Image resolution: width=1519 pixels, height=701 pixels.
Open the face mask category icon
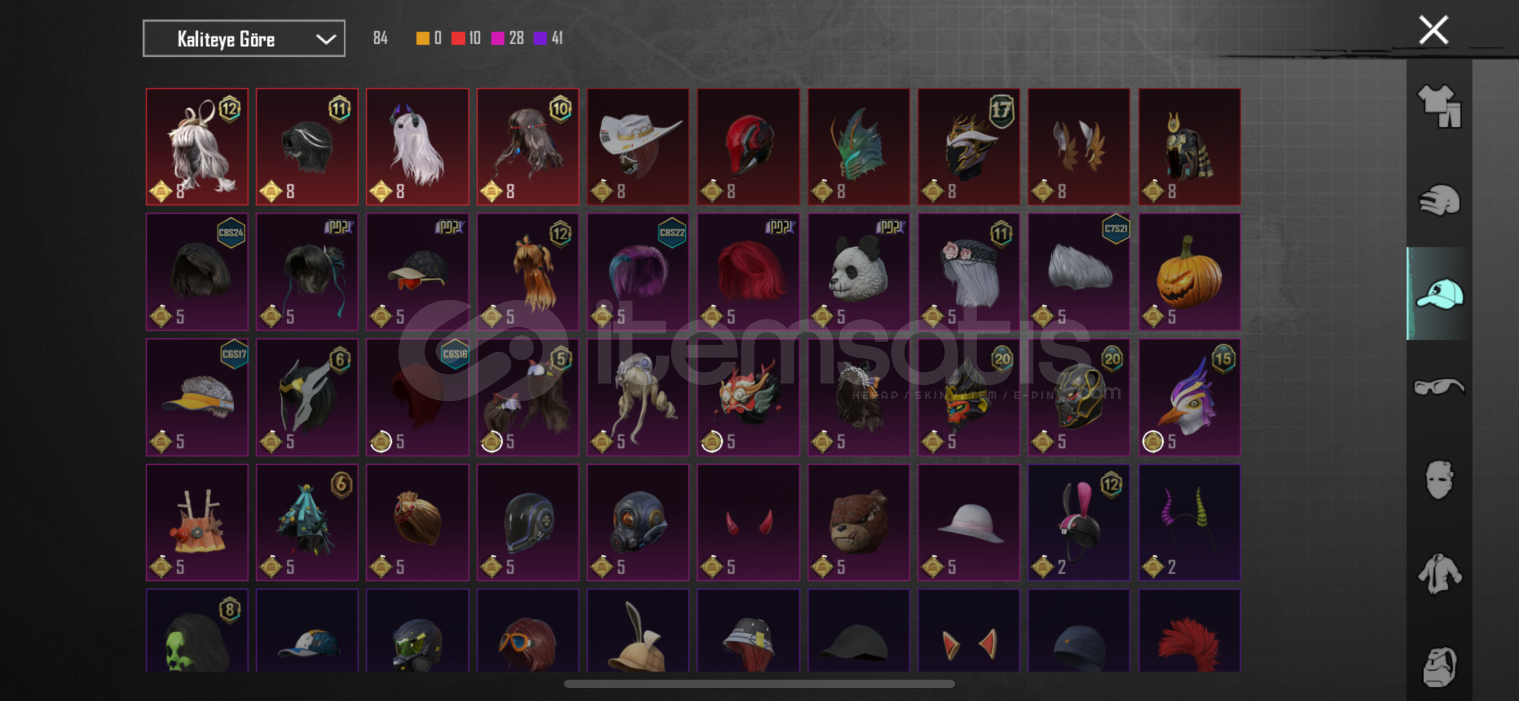1439,480
